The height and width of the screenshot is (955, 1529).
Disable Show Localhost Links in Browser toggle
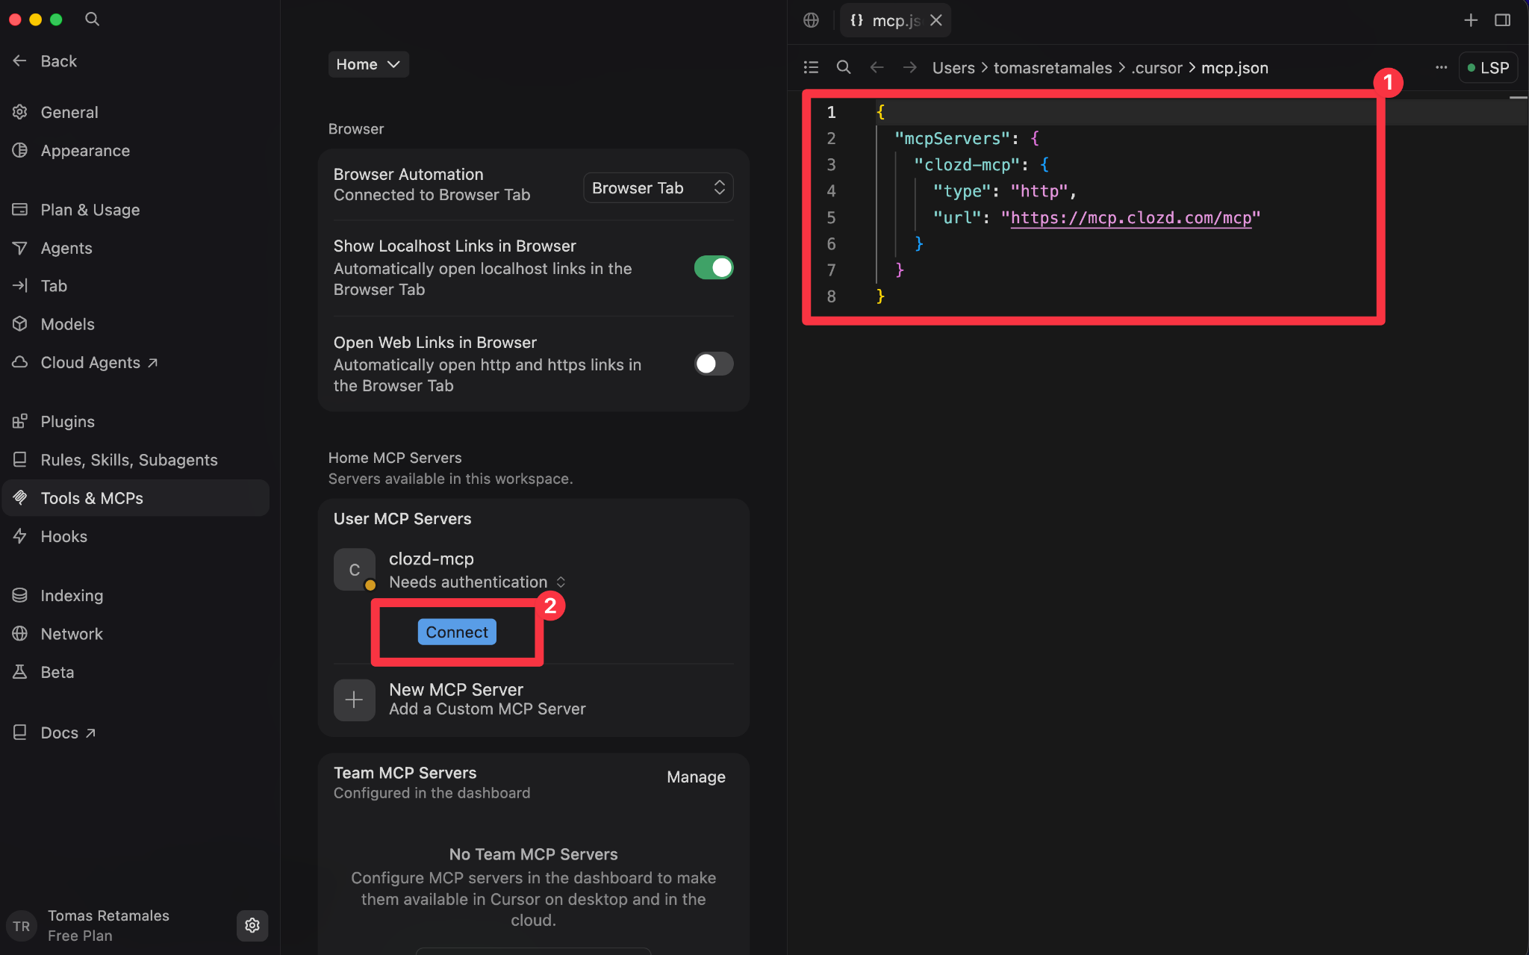pyautogui.click(x=714, y=267)
